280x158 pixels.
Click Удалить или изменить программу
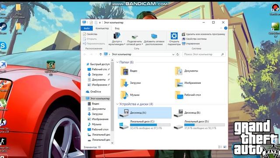pyautogui.click(x=203, y=34)
